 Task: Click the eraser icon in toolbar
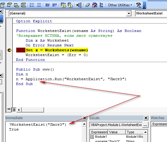[88, 5]
